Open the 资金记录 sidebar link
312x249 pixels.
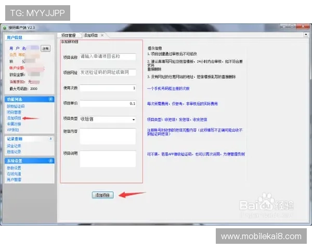pos(14,146)
